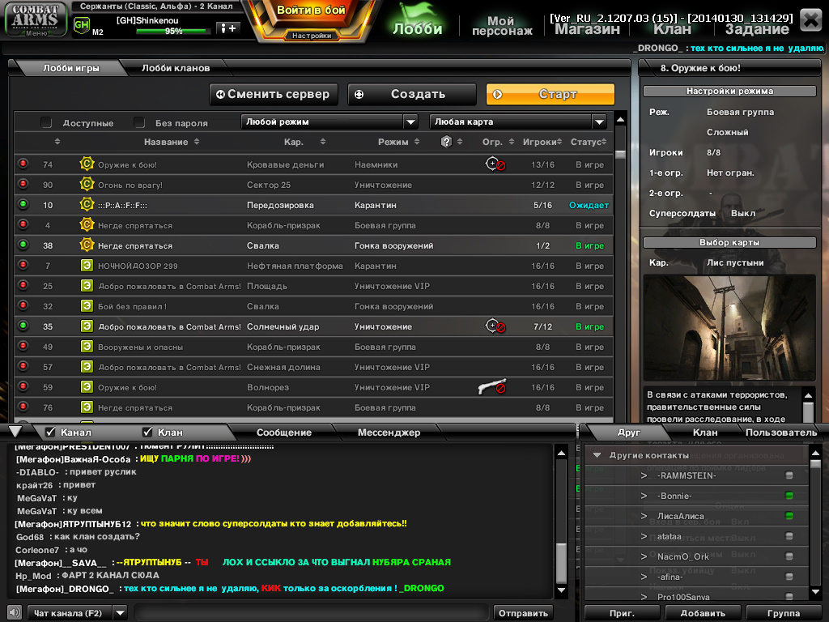Open the Чат канала (F2) dropdown arrow
This screenshot has width=829, height=622.
(x=121, y=613)
